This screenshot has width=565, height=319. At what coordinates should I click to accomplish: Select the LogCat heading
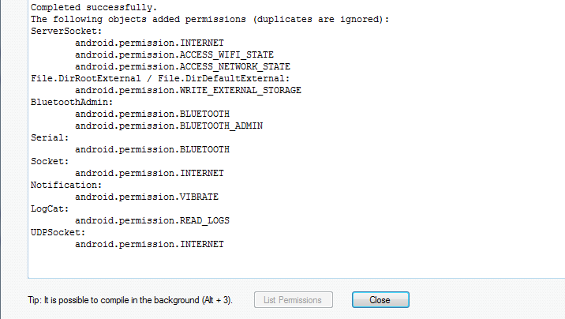point(51,208)
